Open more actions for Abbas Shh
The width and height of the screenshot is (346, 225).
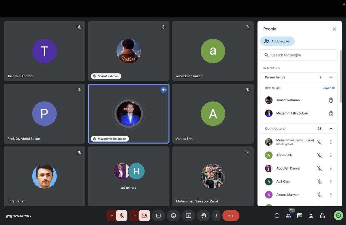point(331,155)
